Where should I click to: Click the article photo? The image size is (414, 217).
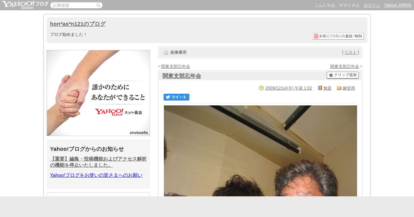click(x=260, y=151)
